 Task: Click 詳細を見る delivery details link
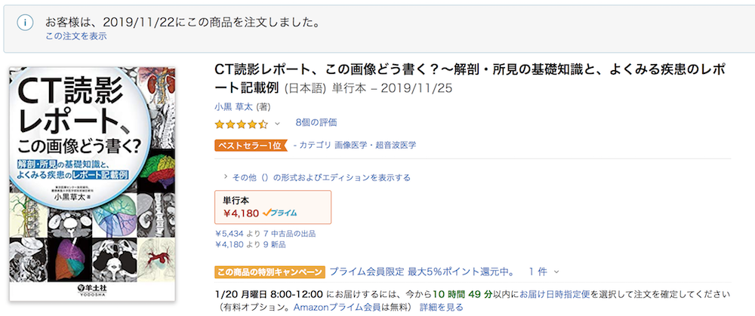[442, 307]
